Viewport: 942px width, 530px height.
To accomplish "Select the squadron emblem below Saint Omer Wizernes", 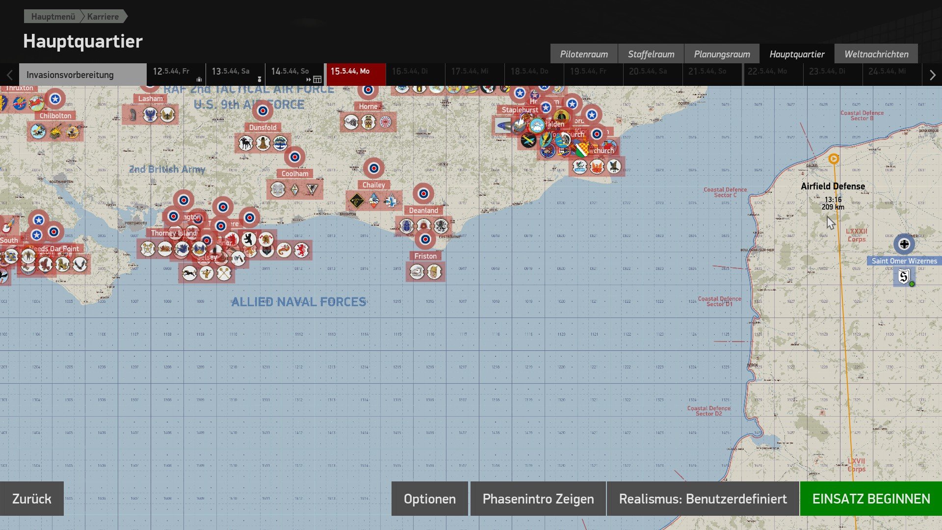I will (904, 277).
